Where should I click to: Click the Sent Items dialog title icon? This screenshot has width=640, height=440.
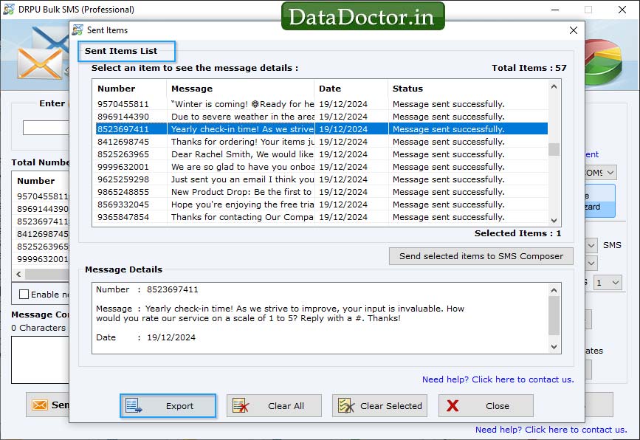(x=78, y=30)
